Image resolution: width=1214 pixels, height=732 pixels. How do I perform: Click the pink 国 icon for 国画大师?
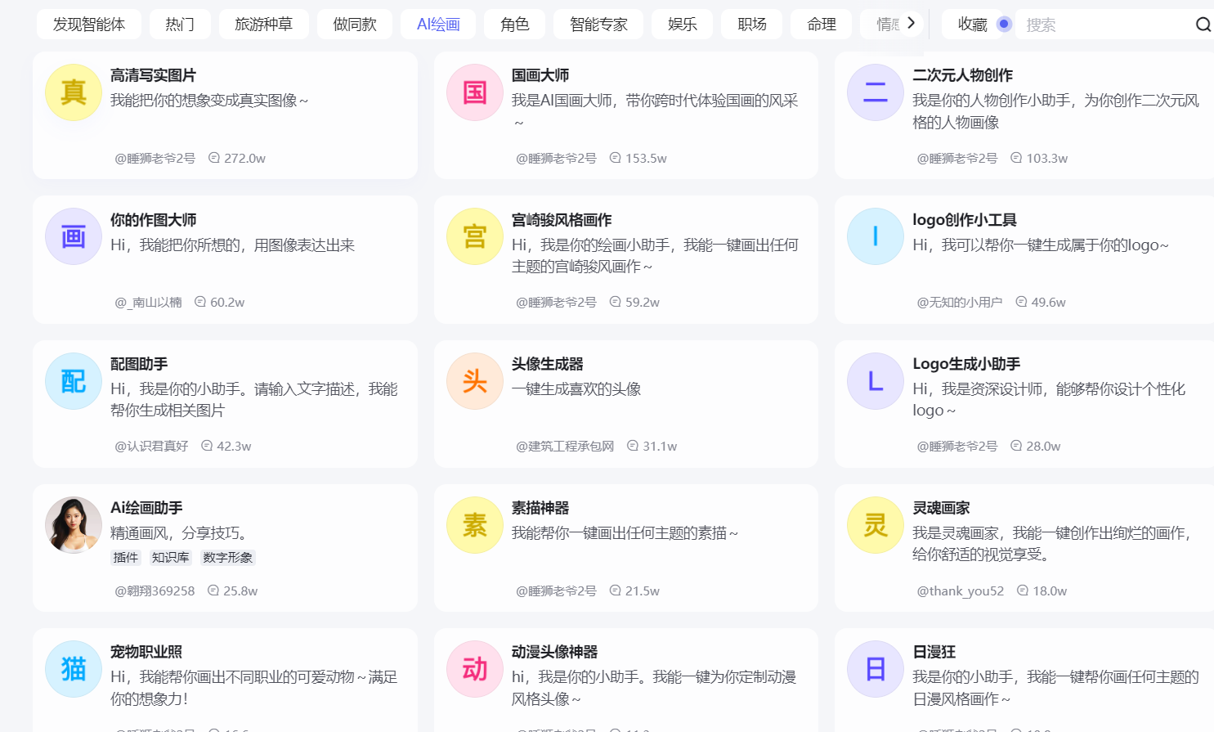474,92
